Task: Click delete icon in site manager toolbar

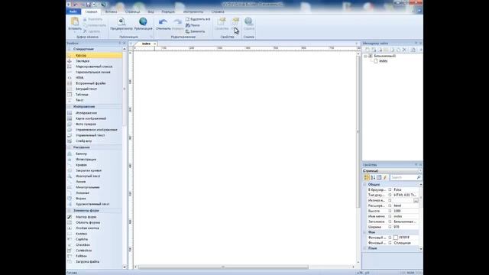Action: (404, 50)
